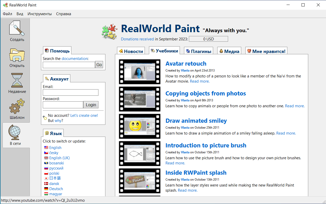Open the Мне нравится! tab
The width and height of the screenshot is (326, 204).
click(266, 51)
